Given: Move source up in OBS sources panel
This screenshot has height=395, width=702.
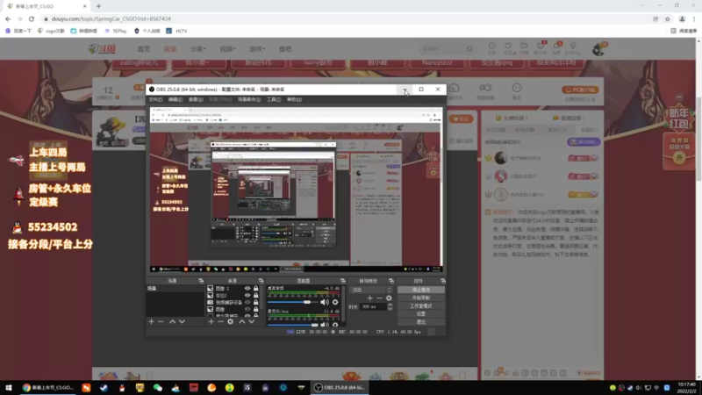Looking at the screenshot, I should [242, 321].
